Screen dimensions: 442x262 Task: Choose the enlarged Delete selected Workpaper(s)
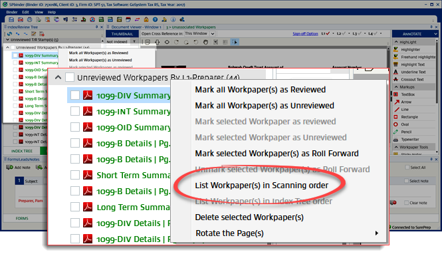coord(249,217)
